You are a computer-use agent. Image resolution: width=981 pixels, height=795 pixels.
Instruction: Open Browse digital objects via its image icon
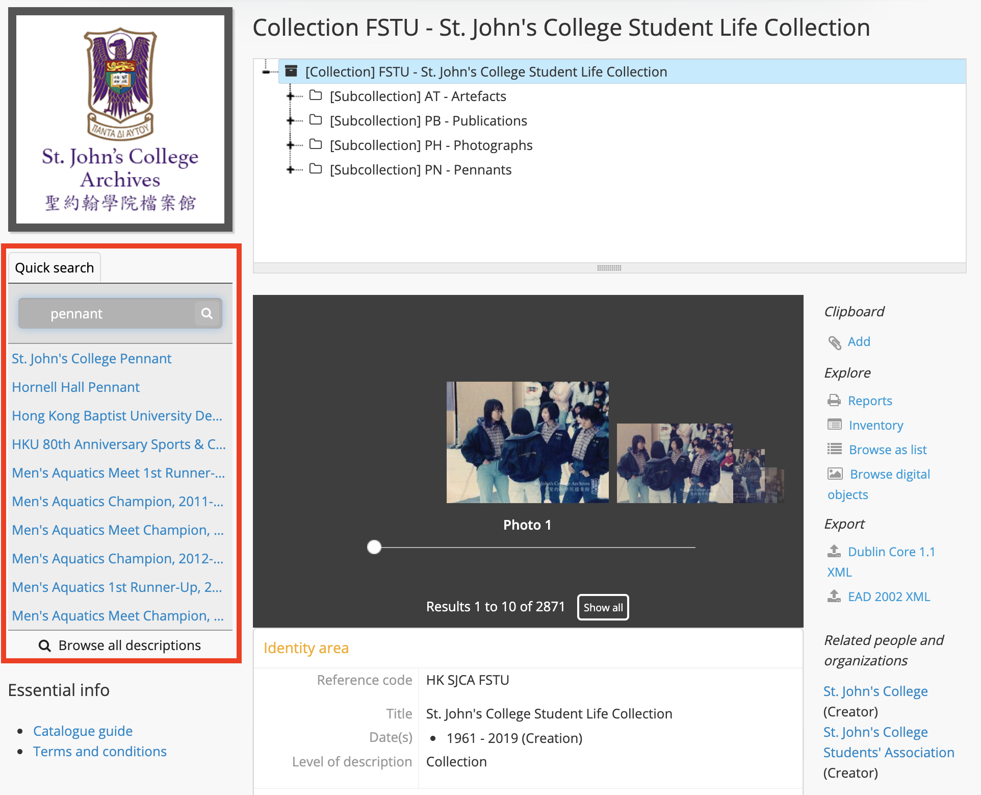point(835,474)
